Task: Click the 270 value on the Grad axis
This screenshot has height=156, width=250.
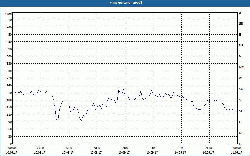Action: point(9,78)
